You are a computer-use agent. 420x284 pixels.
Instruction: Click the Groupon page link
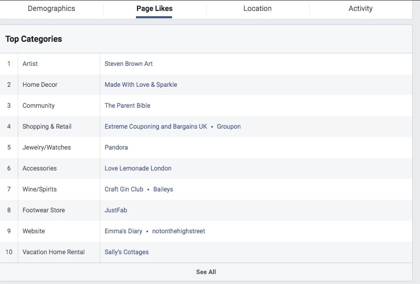point(229,127)
